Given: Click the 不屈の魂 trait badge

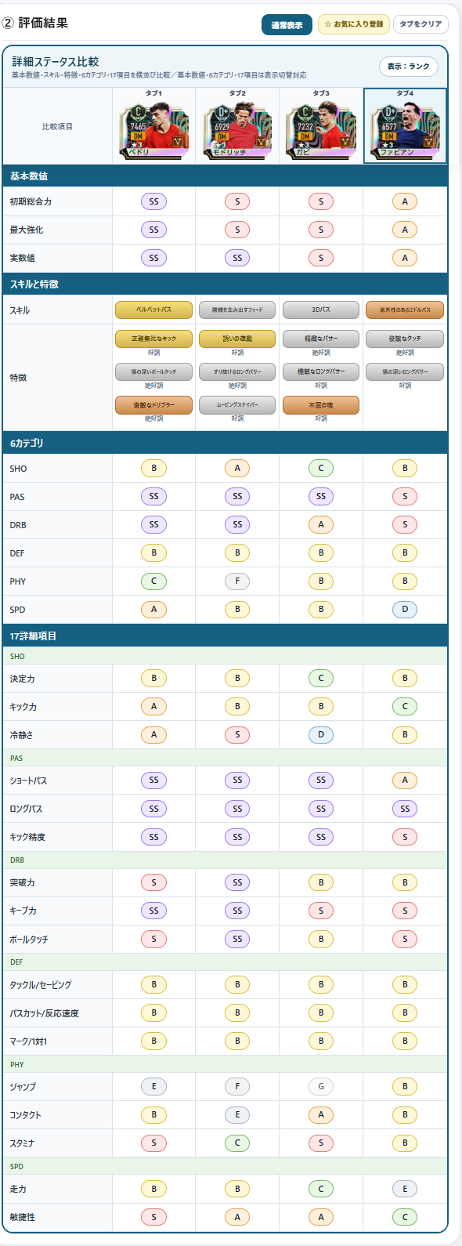Looking at the screenshot, I should click(321, 405).
